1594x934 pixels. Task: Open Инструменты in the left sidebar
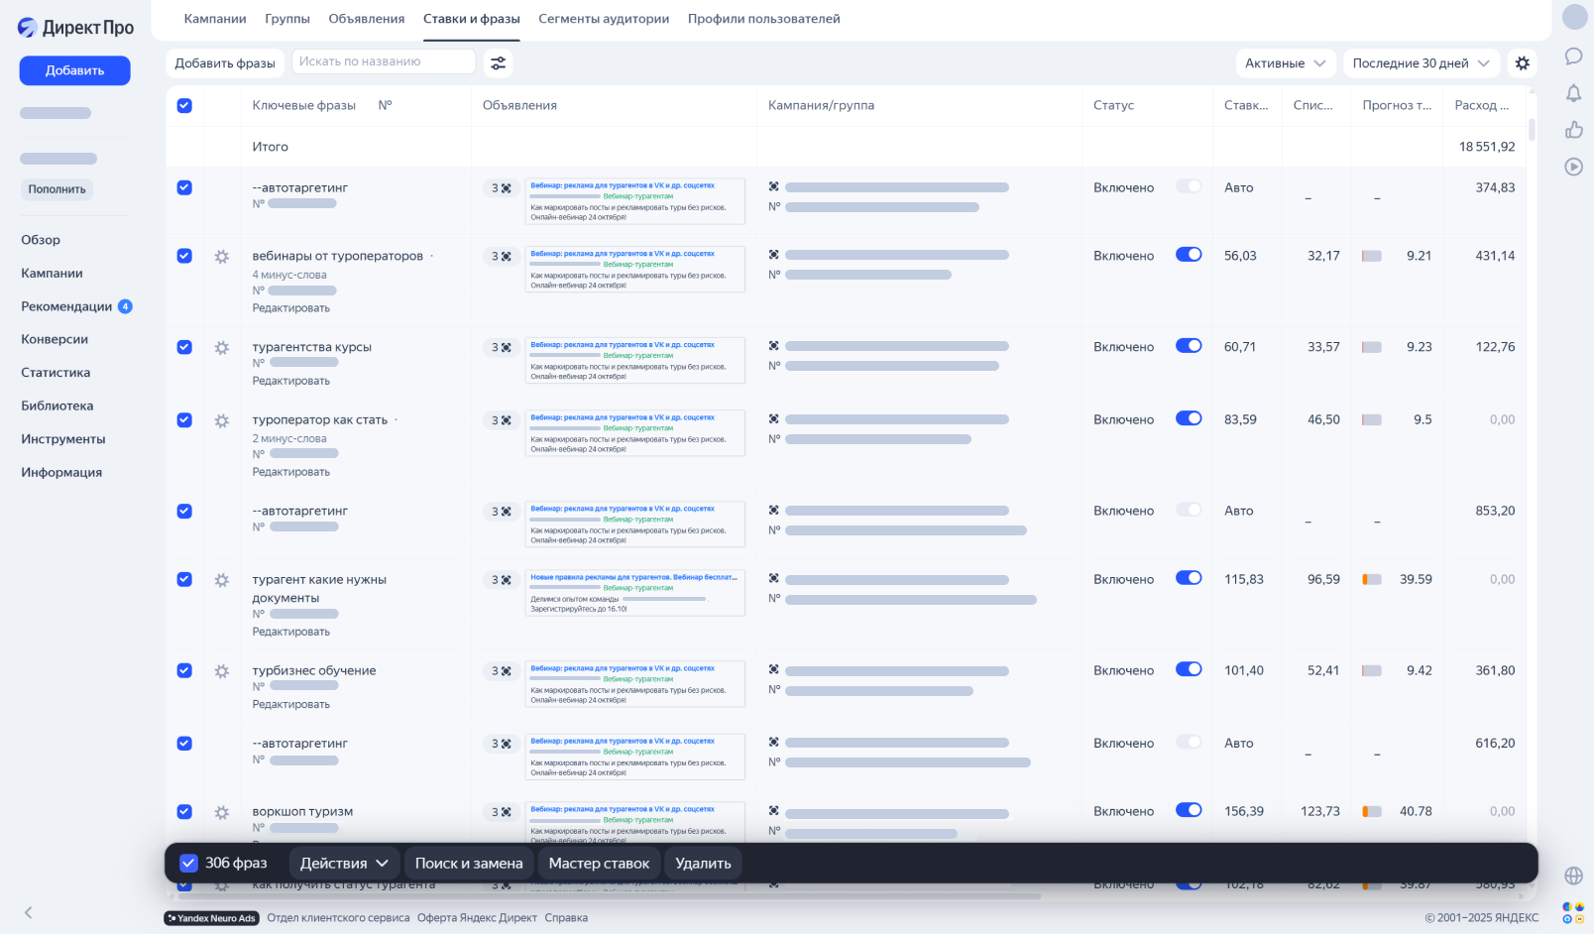pyautogui.click(x=63, y=439)
